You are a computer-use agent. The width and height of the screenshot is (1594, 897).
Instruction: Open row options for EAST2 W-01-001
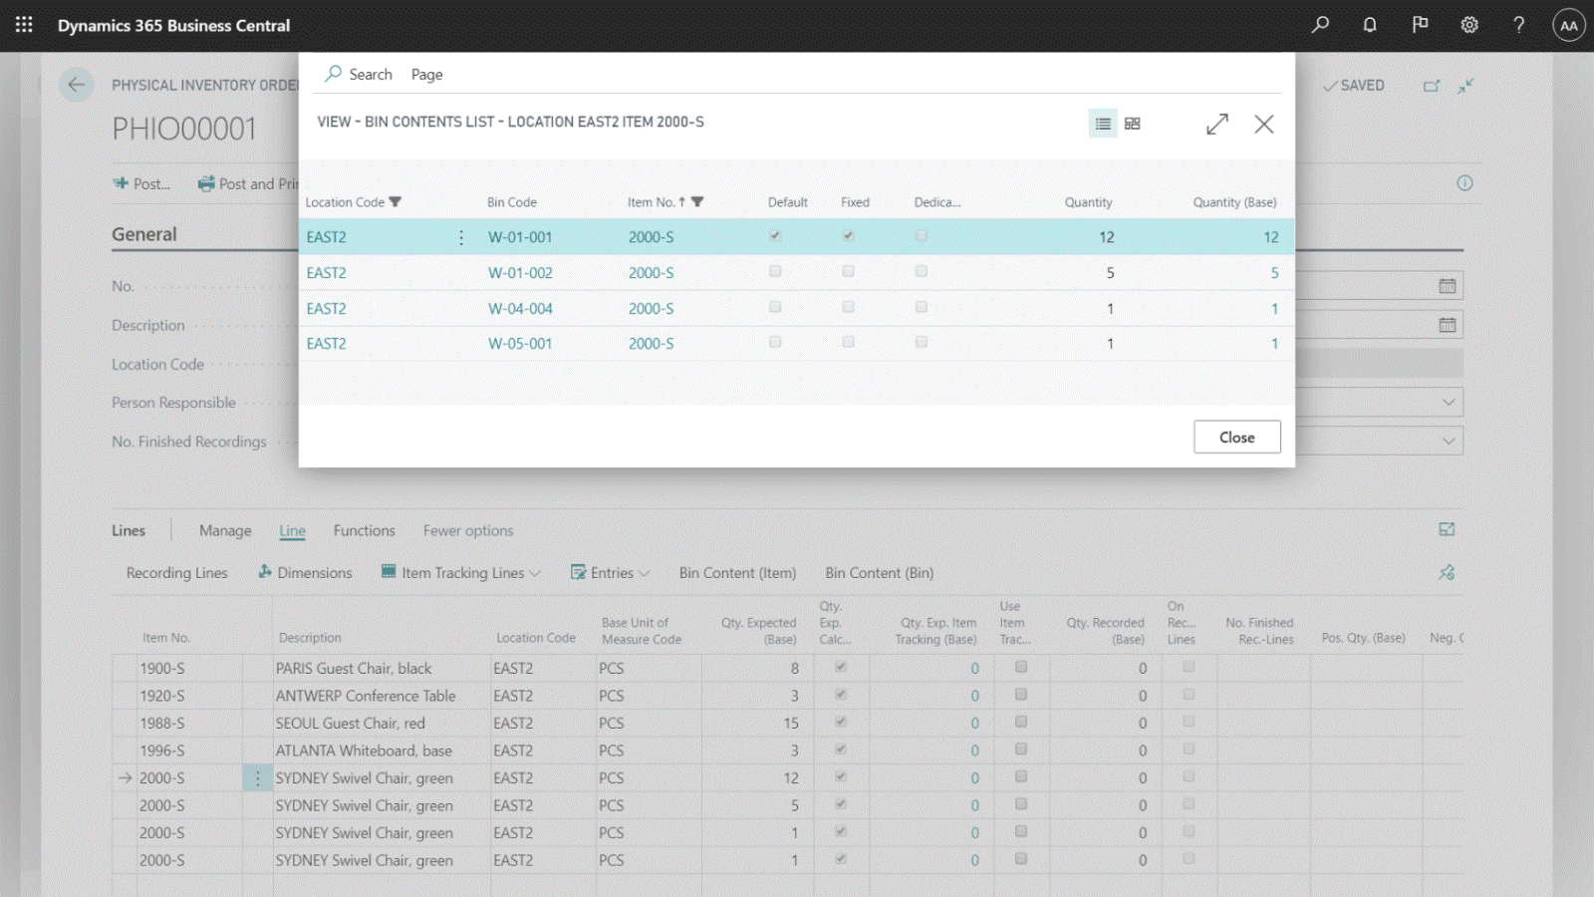(x=460, y=237)
